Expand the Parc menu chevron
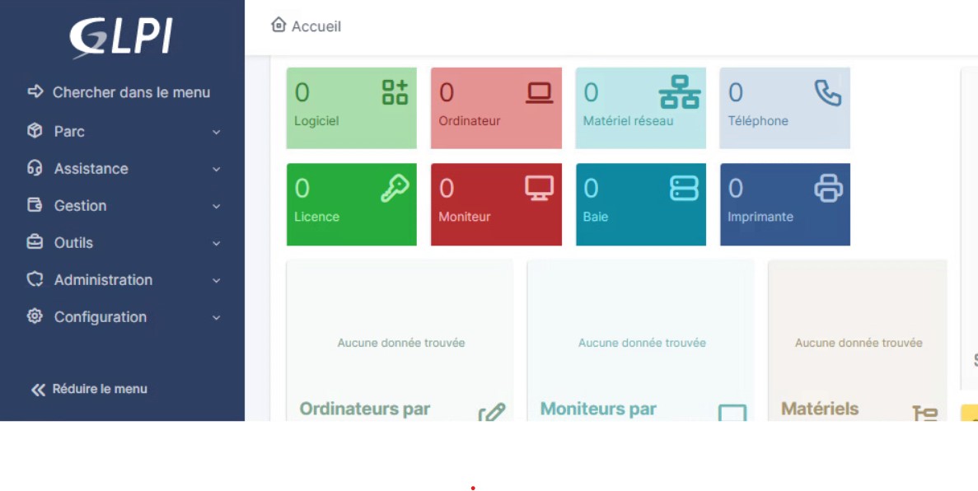The width and height of the screenshot is (978, 491). tap(216, 132)
